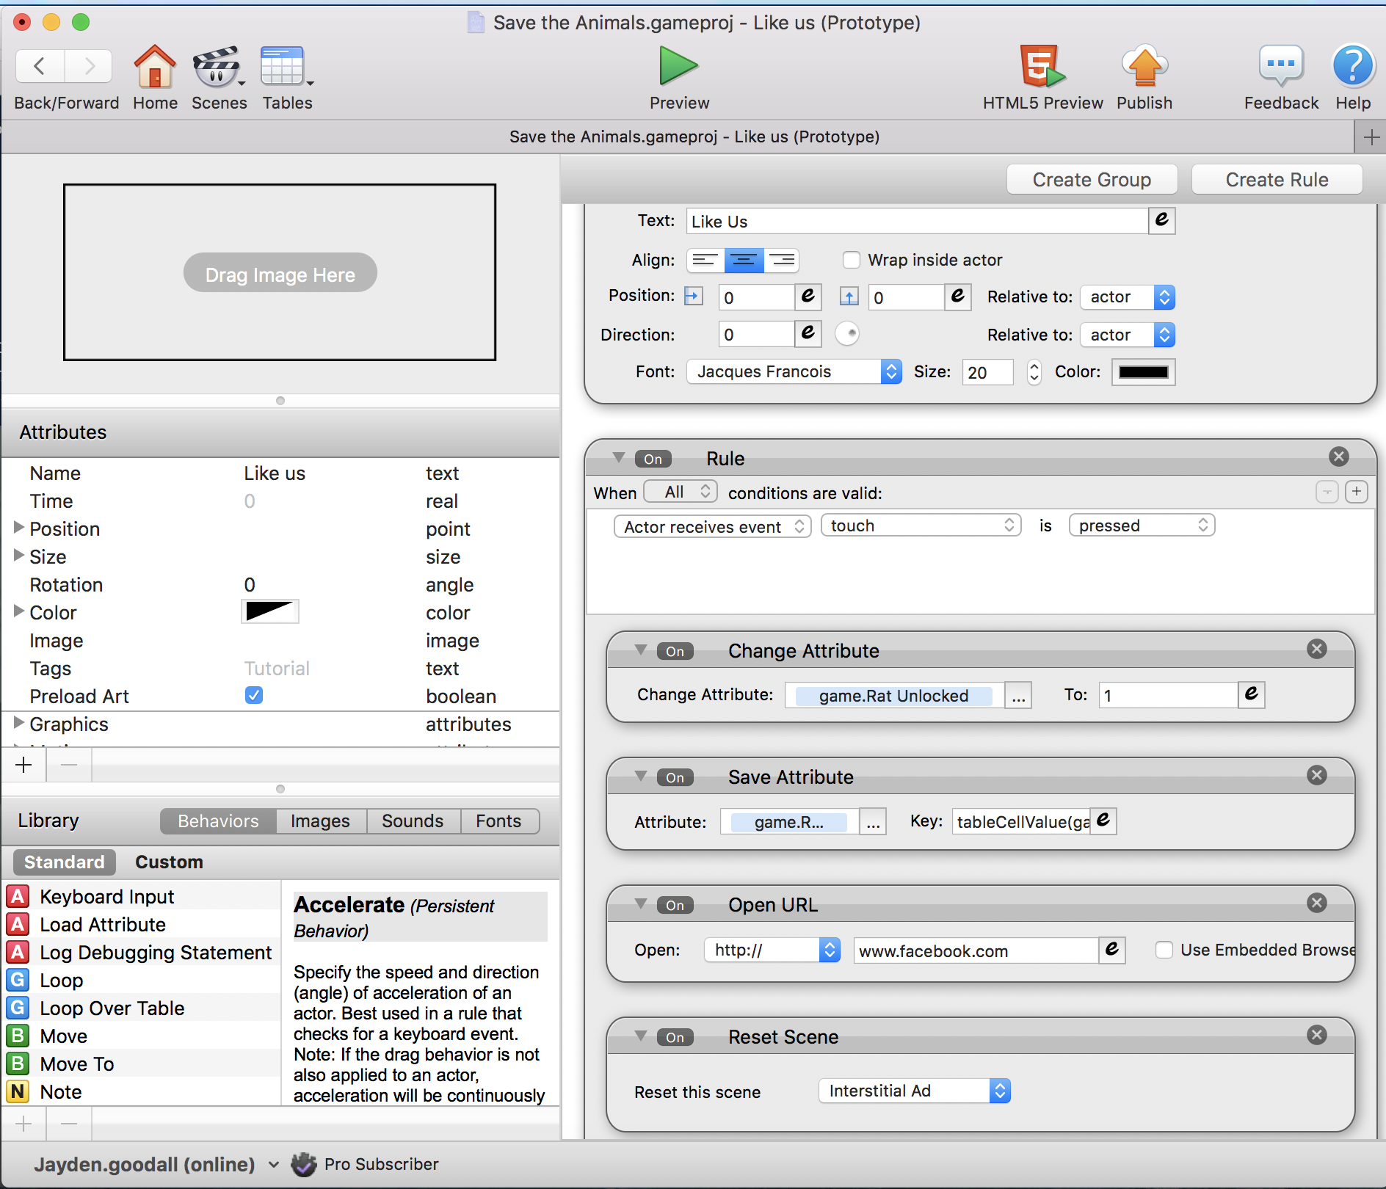The height and width of the screenshot is (1189, 1386).
Task: Open expression editor for Position X
Action: (808, 297)
